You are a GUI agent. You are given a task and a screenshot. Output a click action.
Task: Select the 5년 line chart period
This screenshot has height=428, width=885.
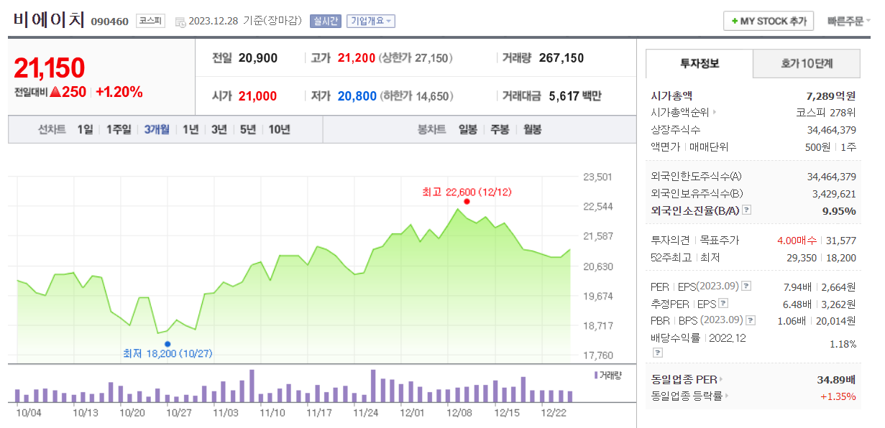pyautogui.click(x=248, y=129)
